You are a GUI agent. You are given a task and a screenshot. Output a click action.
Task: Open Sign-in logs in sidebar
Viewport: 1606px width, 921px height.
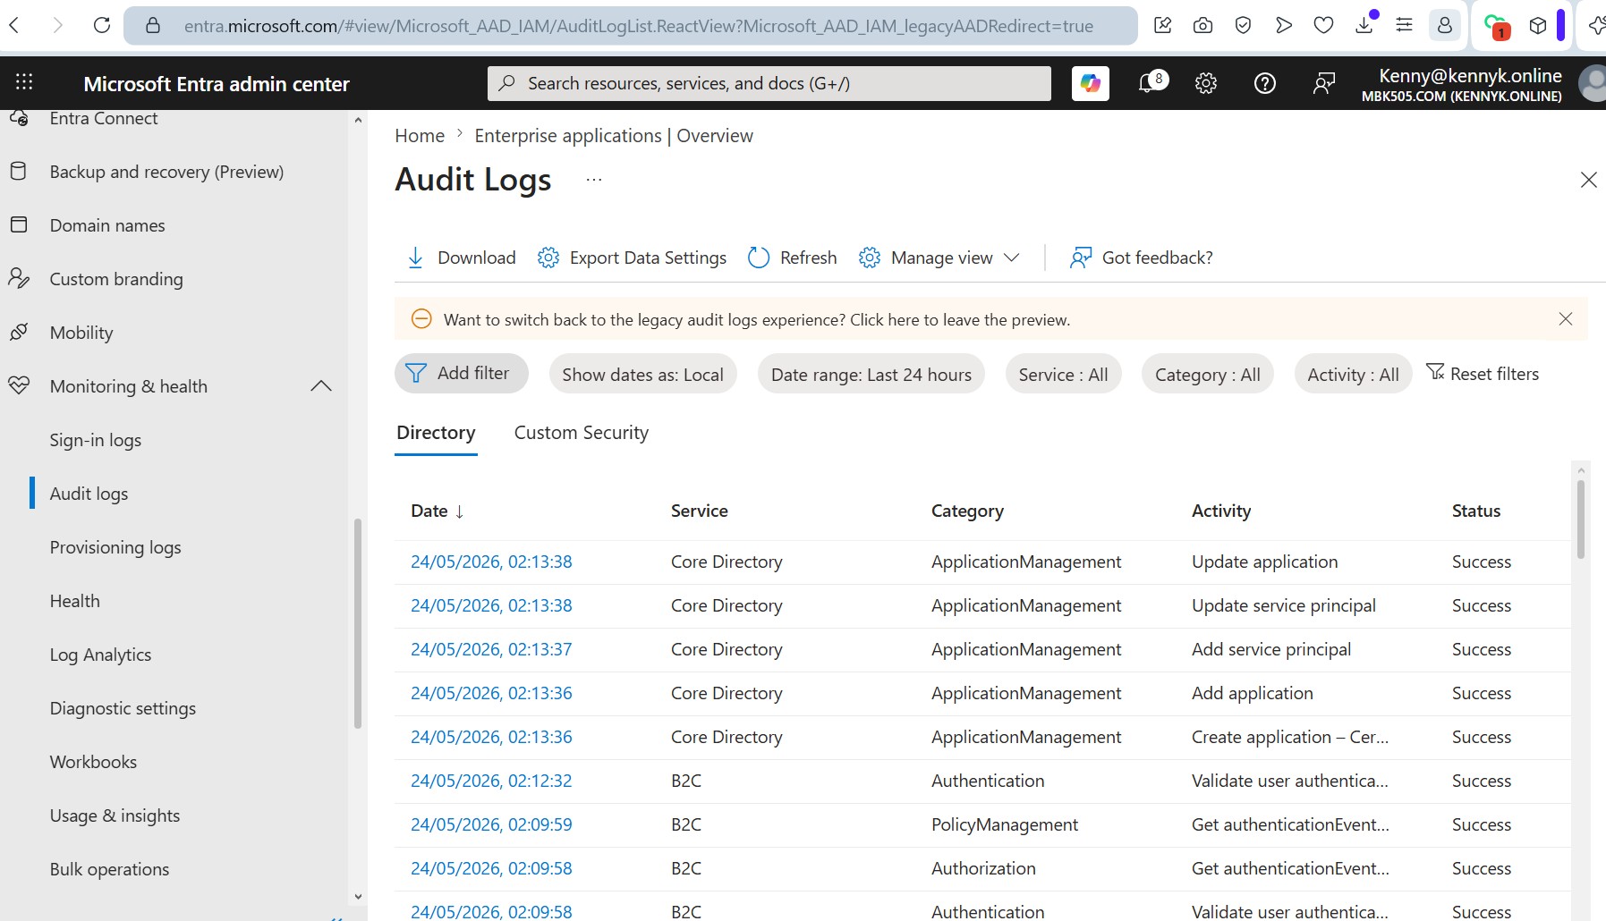coord(96,440)
